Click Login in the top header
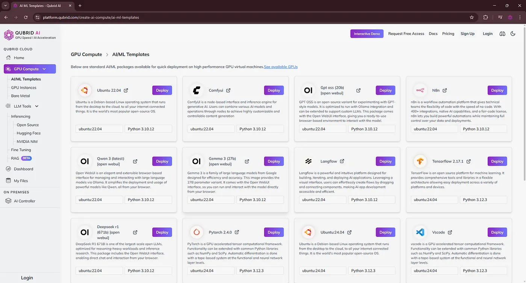Viewport: 526px width, 283px height. (488, 34)
